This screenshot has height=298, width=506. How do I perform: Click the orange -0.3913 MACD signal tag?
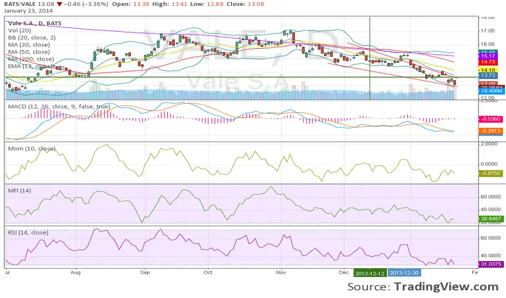(490, 131)
